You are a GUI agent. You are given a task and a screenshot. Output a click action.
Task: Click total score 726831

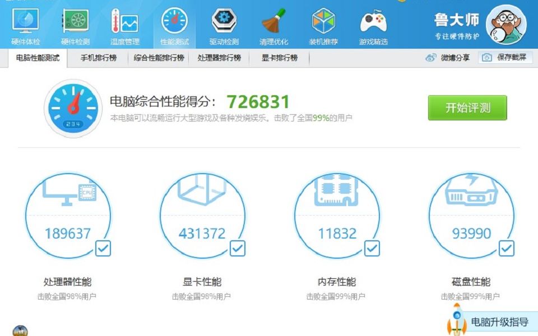258,102
